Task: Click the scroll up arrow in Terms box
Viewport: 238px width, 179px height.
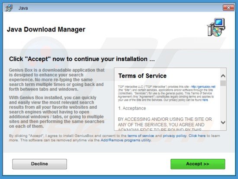Action: coord(223,76)
